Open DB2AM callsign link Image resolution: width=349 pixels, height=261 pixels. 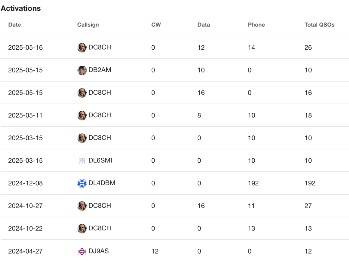pos(100,70)
